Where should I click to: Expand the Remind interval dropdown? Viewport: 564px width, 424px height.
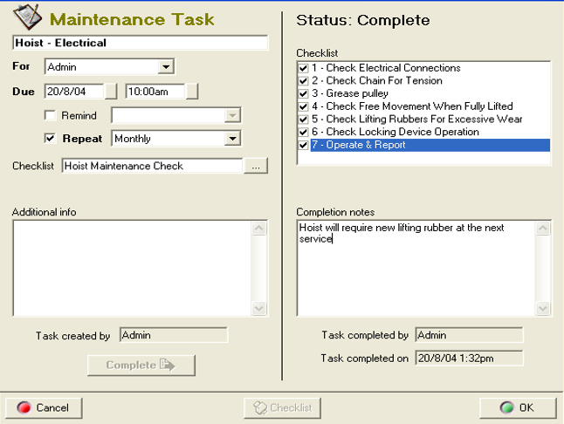(x=232, y=115)
